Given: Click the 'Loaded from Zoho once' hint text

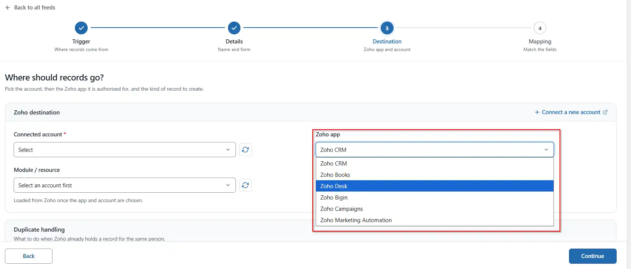Looking at the screenshot, I should pyautogui.click(x=78, y=200).
